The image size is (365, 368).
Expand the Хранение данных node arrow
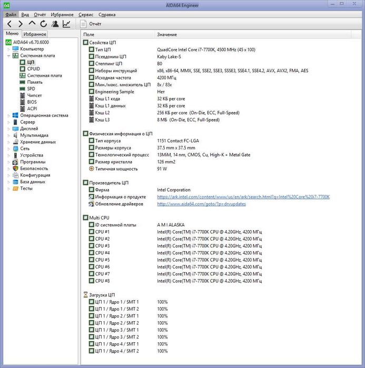pyautogui.click(x=8, y=142)
